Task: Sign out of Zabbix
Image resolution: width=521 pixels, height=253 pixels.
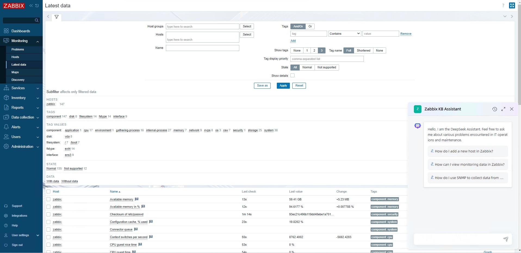Action: click(x=17, y=245)
